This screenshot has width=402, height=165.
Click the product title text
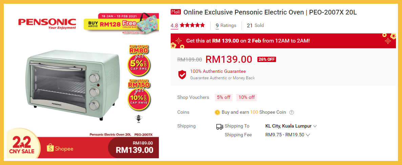270,12
